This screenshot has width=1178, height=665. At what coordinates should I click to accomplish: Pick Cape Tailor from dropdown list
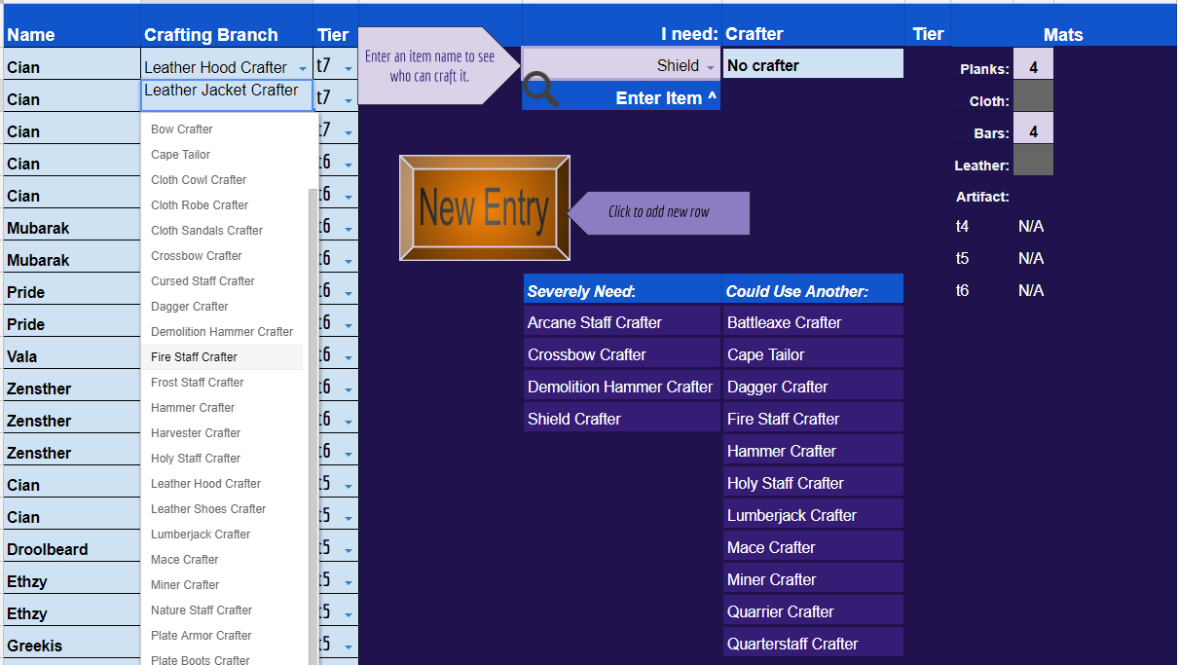point(180,155)
